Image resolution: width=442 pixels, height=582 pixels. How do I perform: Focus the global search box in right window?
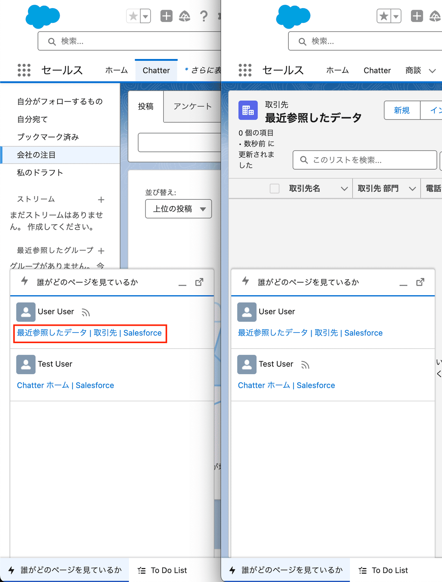(365, 41)
